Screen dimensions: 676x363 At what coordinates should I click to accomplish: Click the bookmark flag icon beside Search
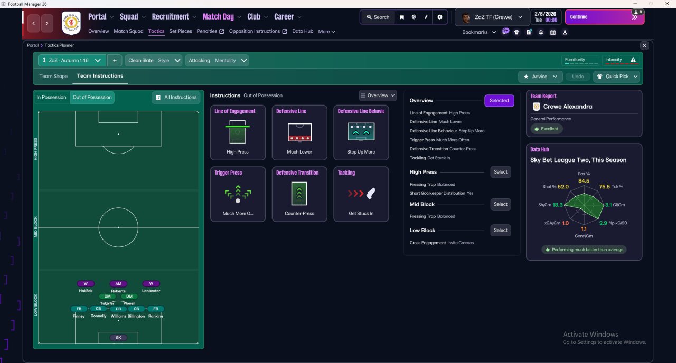pos(402,17)
